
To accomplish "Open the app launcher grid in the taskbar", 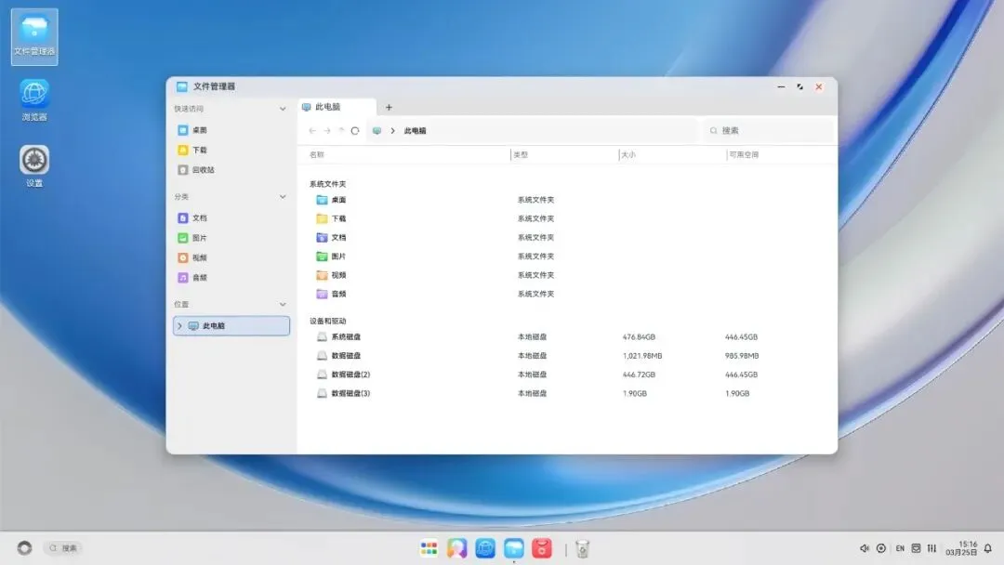I will 429,548.
